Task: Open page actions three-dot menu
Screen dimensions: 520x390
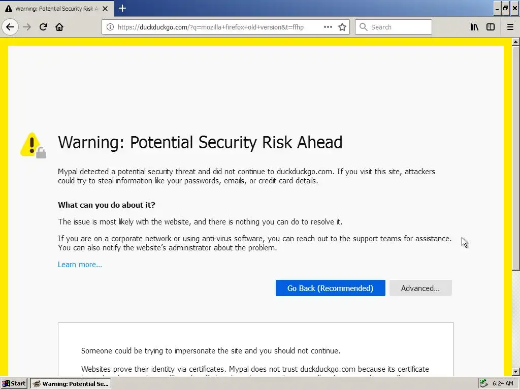Action: (328, 27)
